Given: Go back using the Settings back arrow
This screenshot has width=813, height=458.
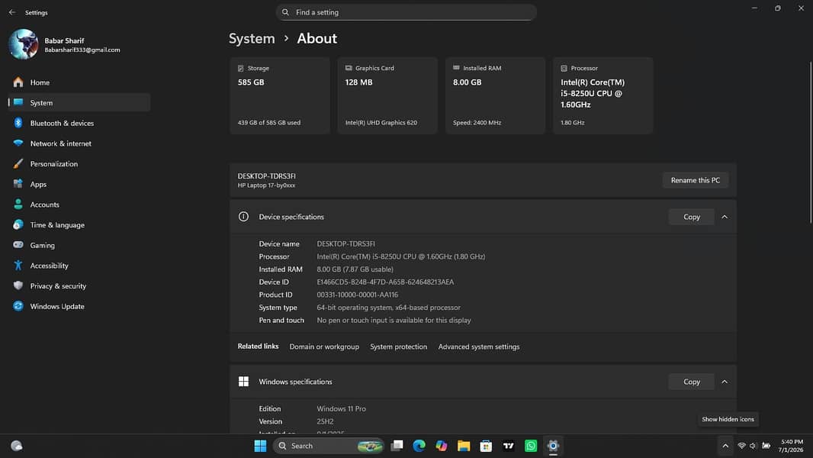Looking at the screenshot, I should [12, 12].
